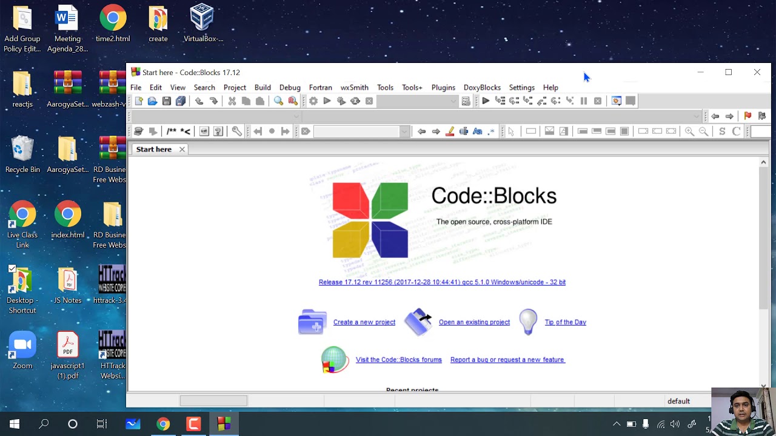Click the Rebuild circular arrows icon
This screenshot has height=436, width=776.
coord(355,101)
